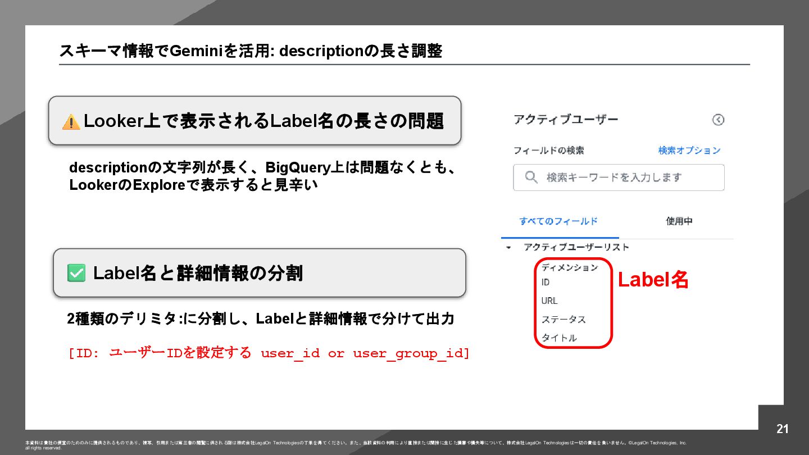Collapse the アクティブユーザーリスト tree arrow

tap(508, 248)
